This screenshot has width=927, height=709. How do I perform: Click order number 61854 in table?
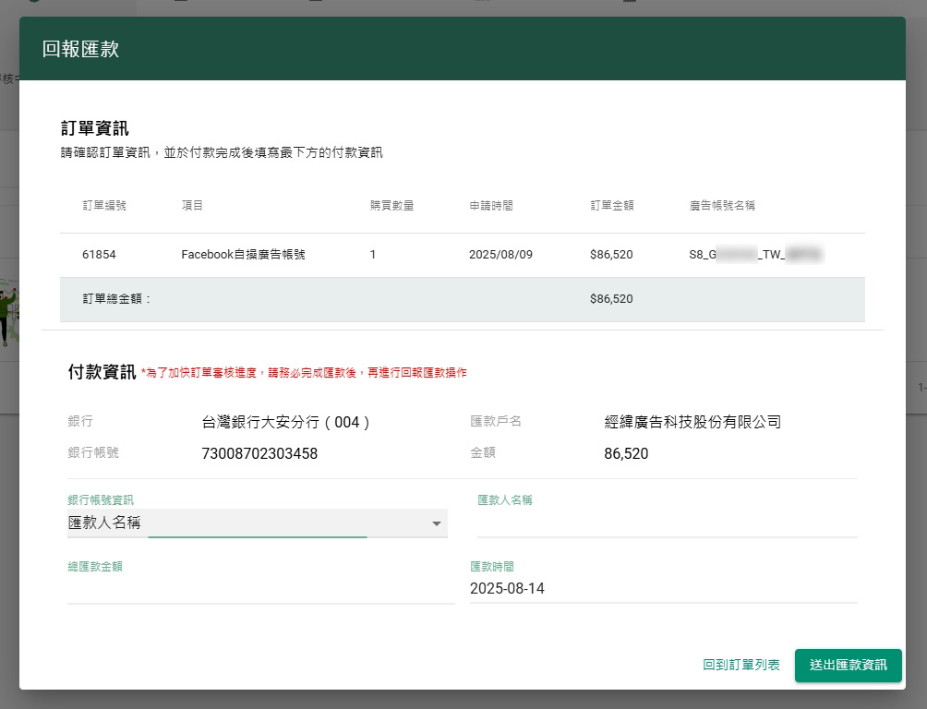99,254
